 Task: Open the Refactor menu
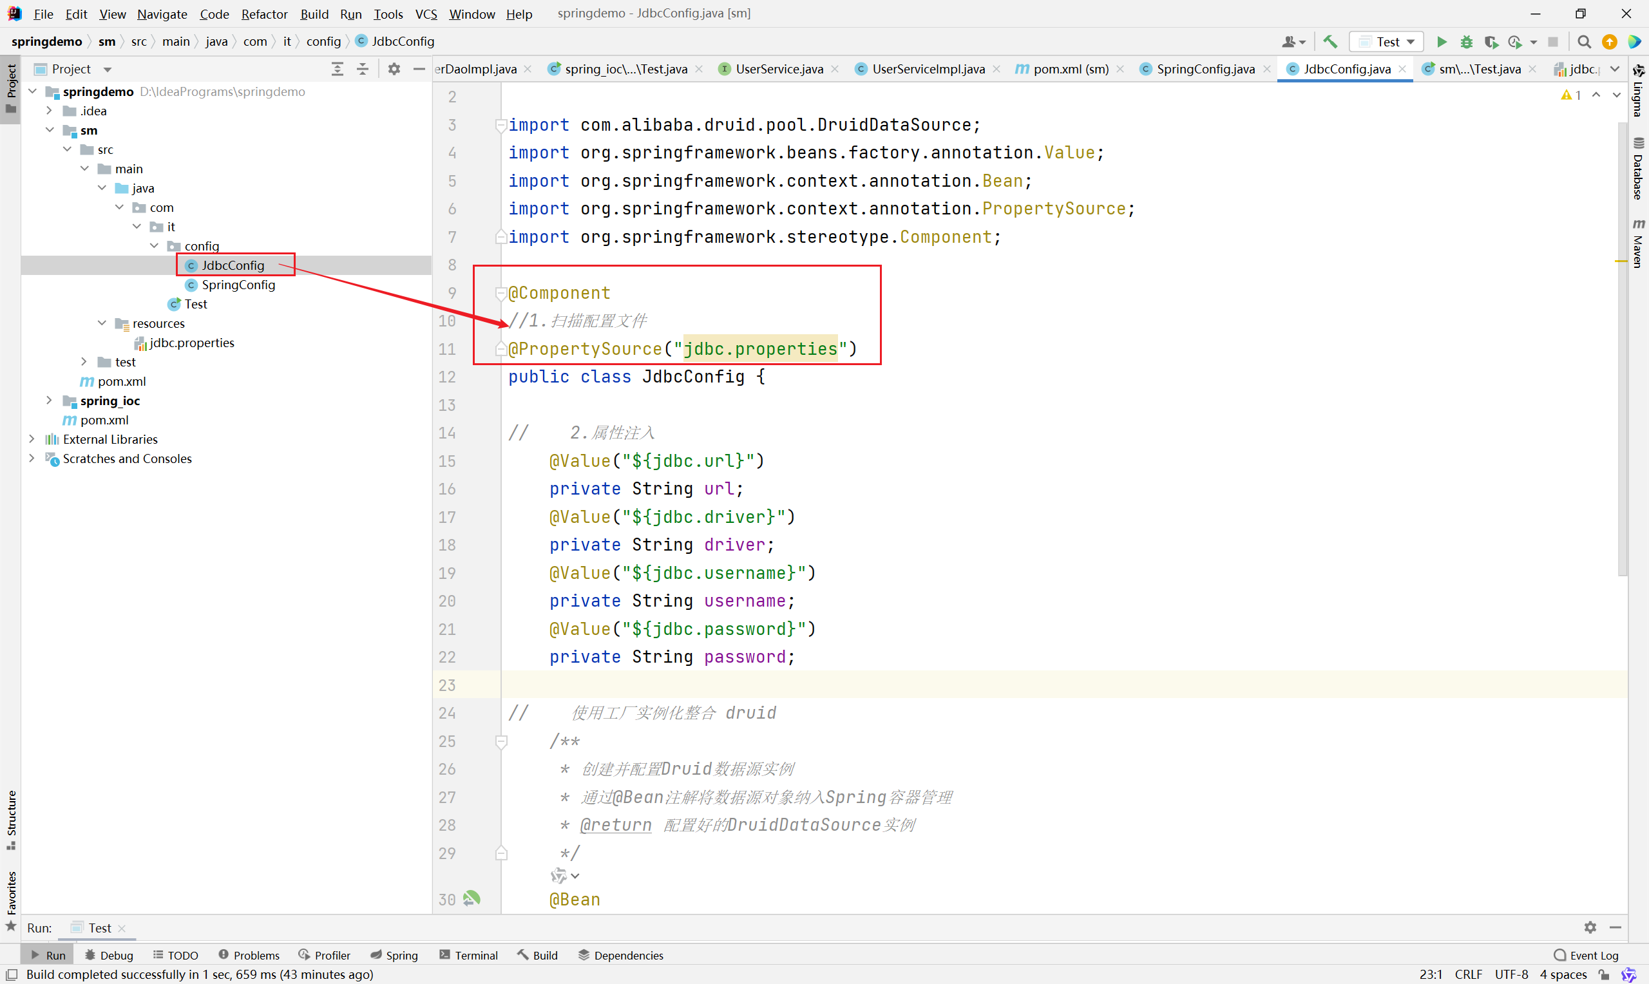[x=264, y=14]
